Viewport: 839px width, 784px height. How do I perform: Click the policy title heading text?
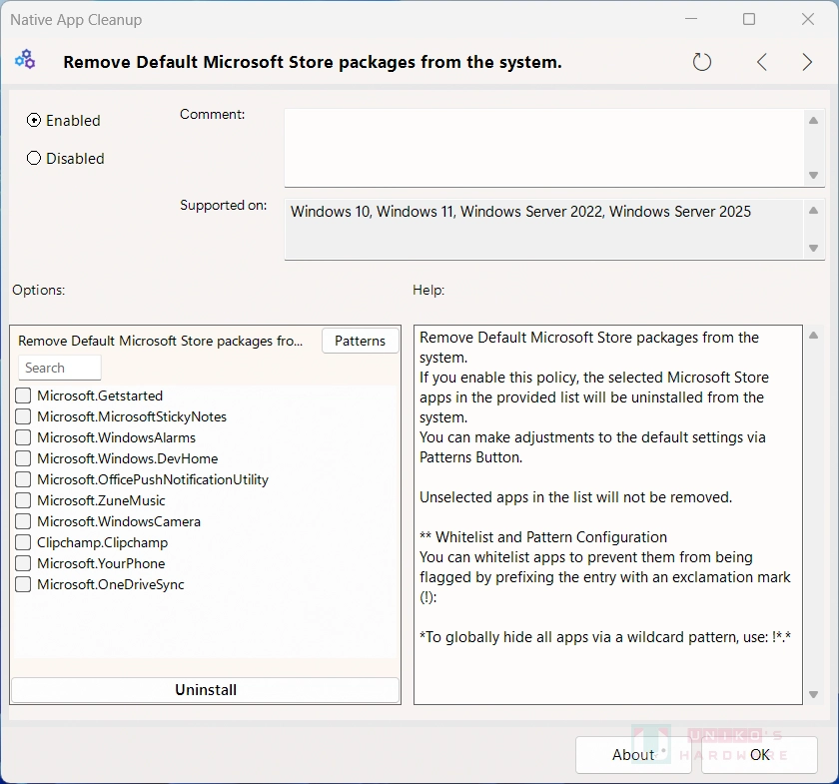[x=313, y=62]
